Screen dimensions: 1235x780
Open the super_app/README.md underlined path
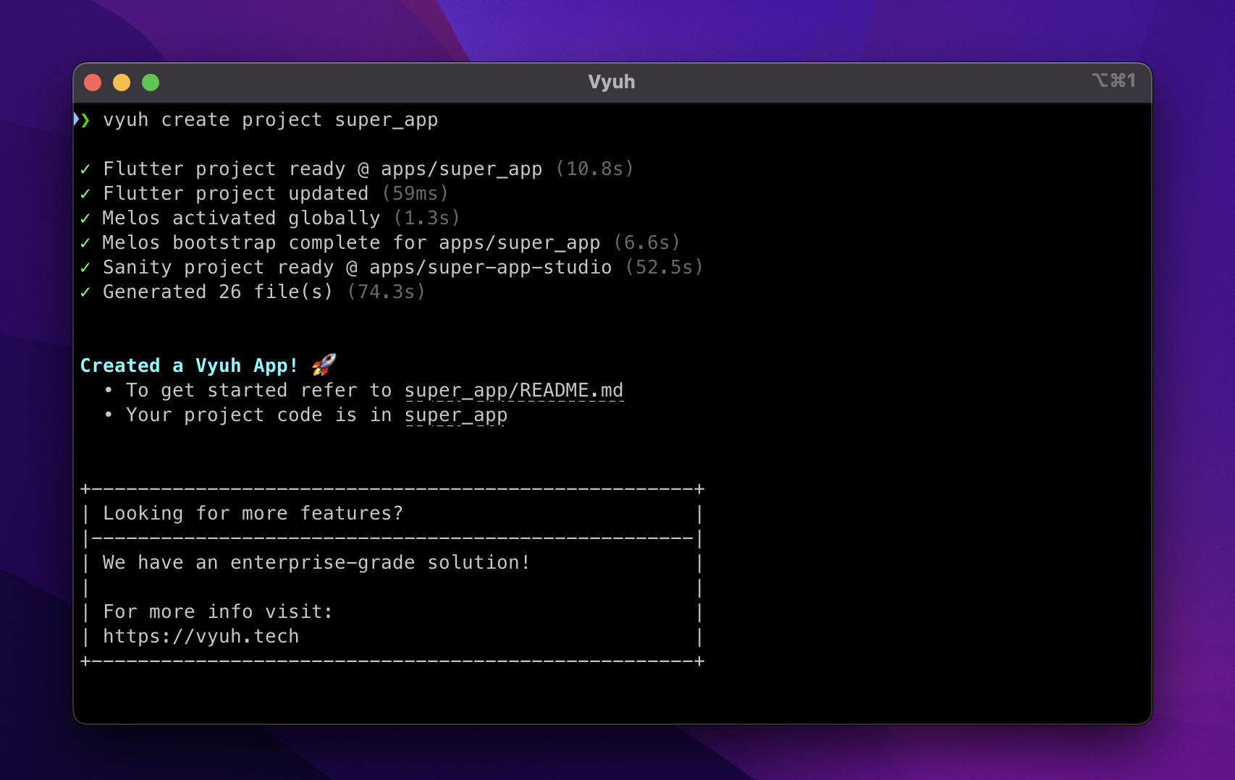[x=514, y=390]
